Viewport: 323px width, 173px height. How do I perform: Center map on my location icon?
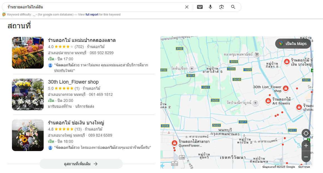tap(306, 133)
